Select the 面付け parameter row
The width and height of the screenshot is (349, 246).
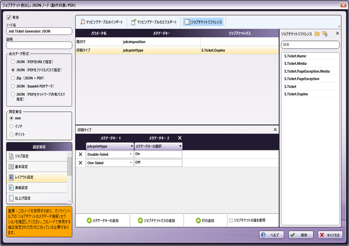click(177, 42)
